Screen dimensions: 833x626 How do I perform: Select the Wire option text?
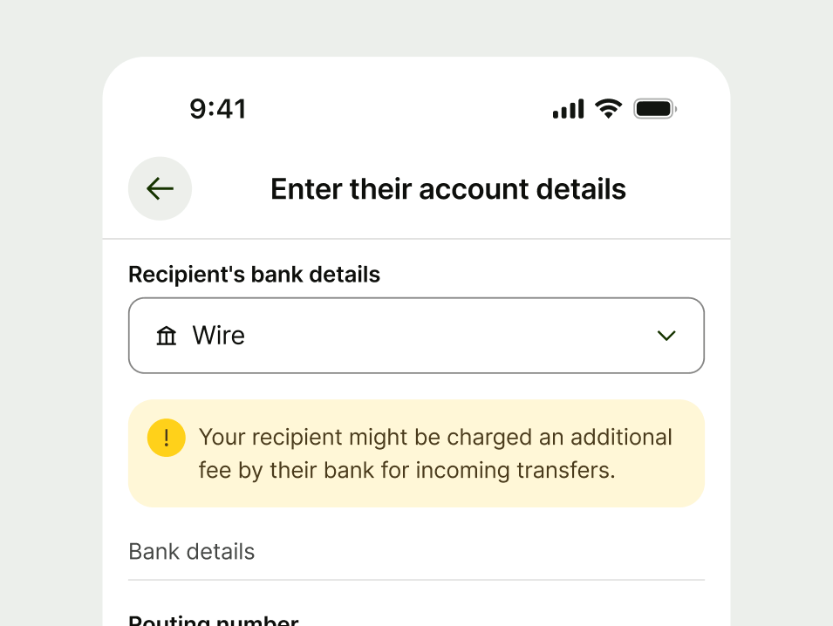(x=218, y=335)
